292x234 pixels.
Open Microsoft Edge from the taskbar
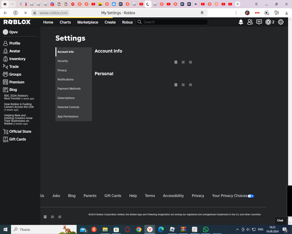tap(161, 229)
